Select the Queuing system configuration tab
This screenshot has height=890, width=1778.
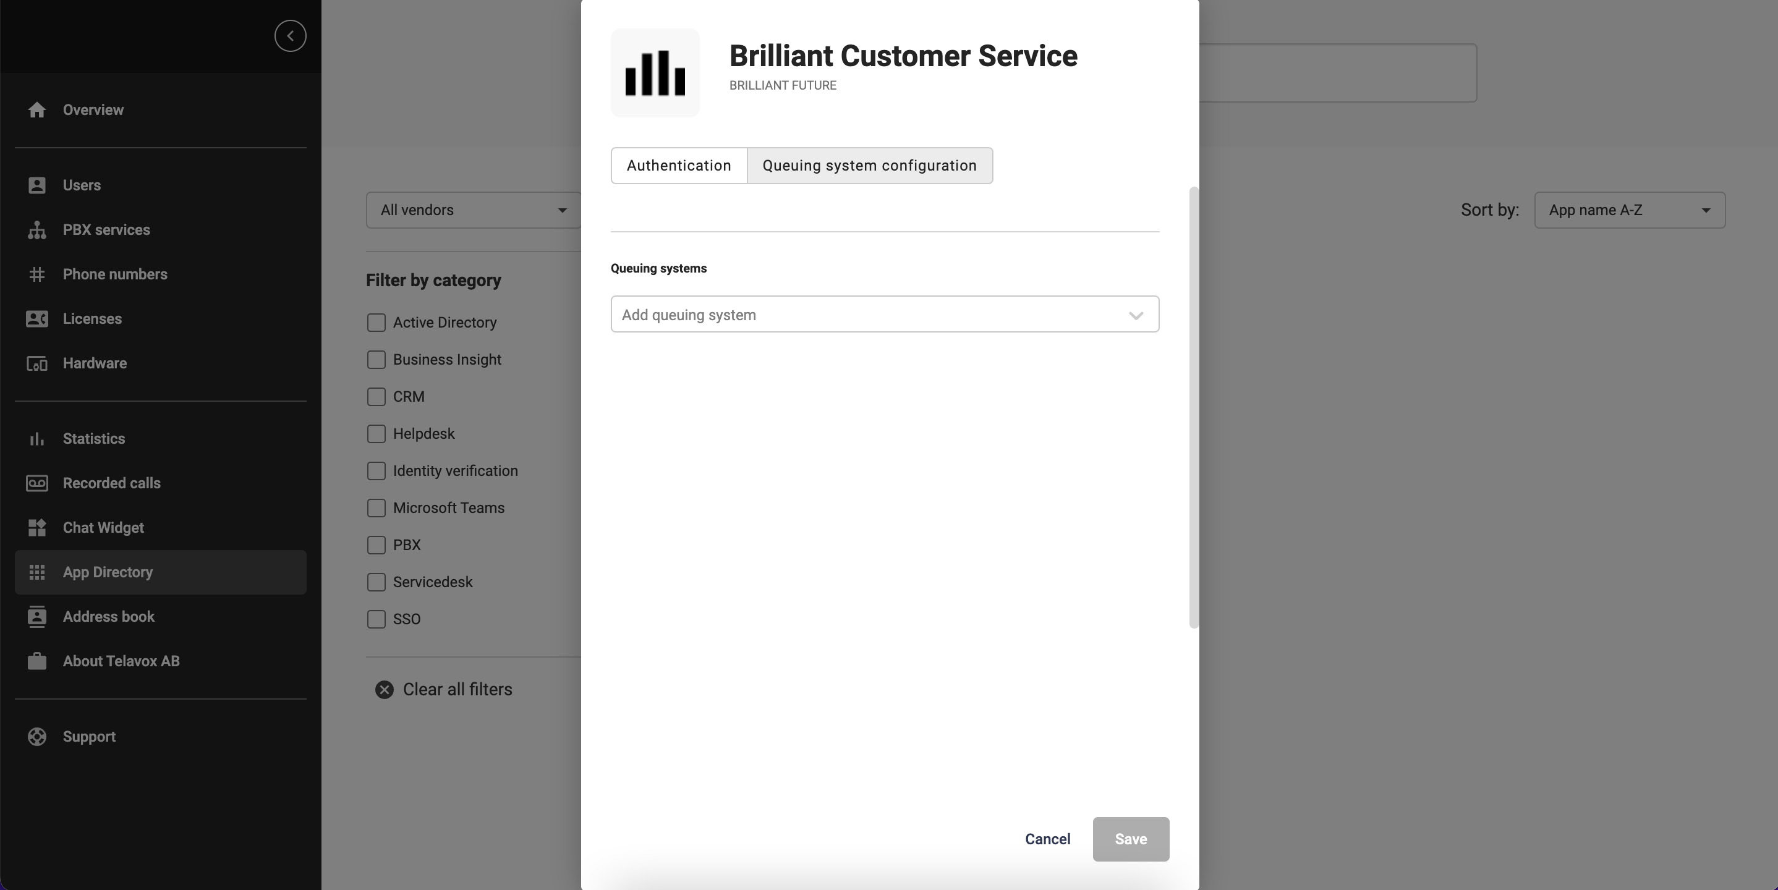click(869, 166)
